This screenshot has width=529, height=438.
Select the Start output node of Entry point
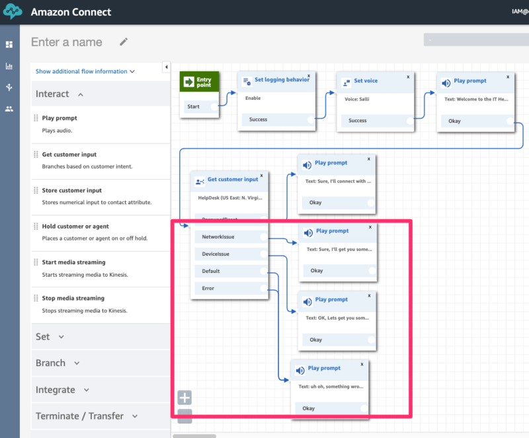pyautogui.click(x=214, y=106)
